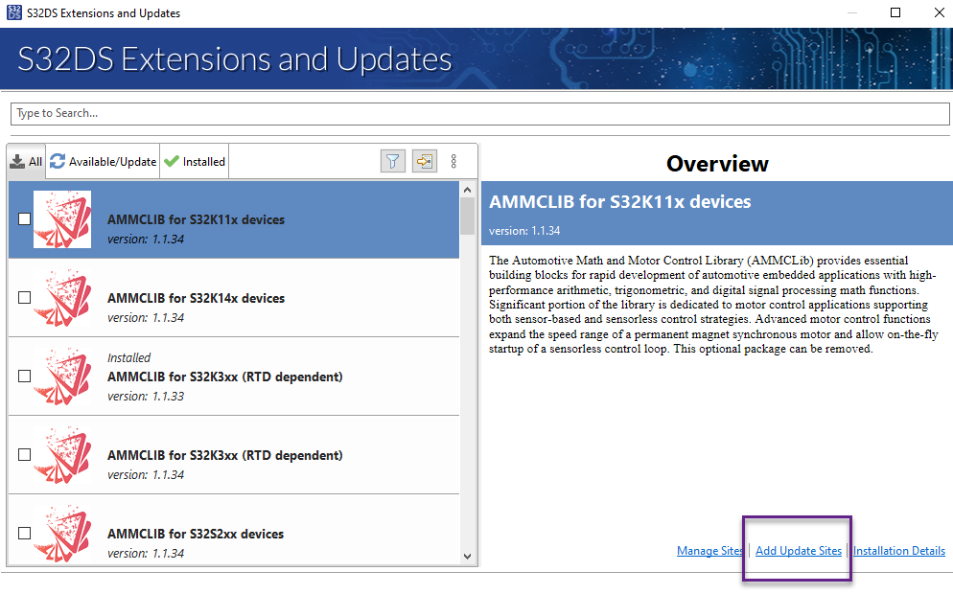Screen dimensions: 953x594
Task: Click the Manage Sites link
Action: pyautogui.click(x=709, y=550)
